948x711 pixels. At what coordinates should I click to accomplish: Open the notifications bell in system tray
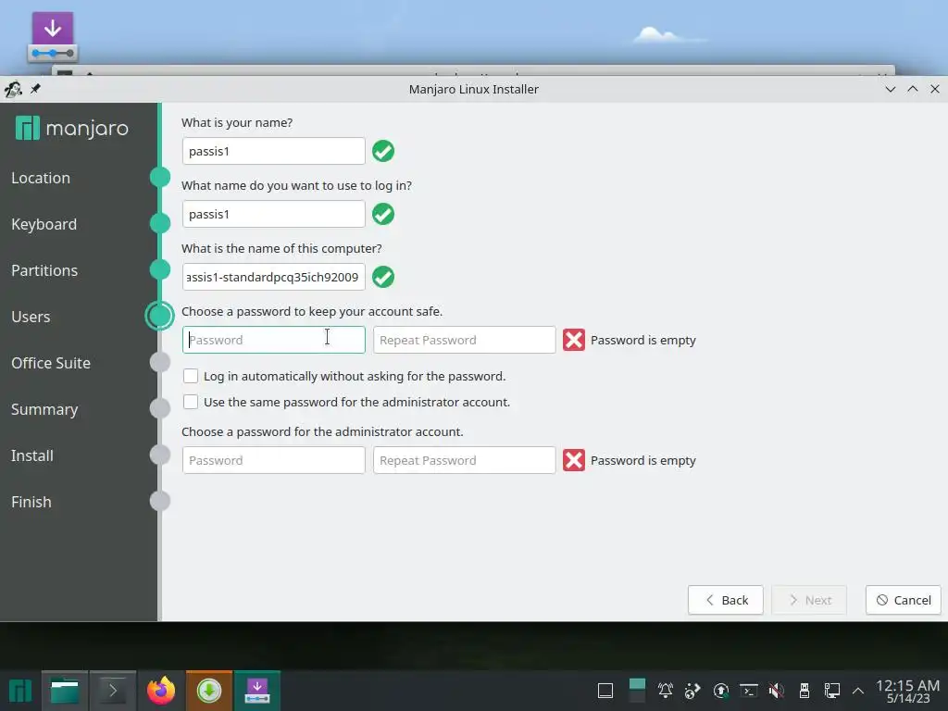[x=666, y=691]
